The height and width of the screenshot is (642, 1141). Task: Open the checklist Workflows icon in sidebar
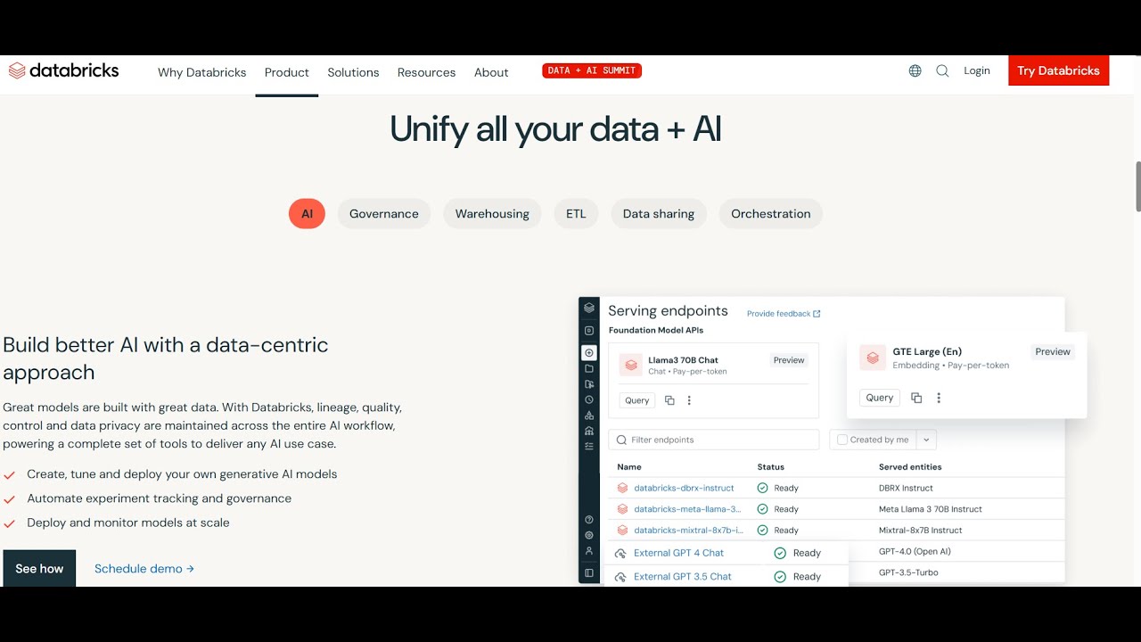click(x=589, y=446)
